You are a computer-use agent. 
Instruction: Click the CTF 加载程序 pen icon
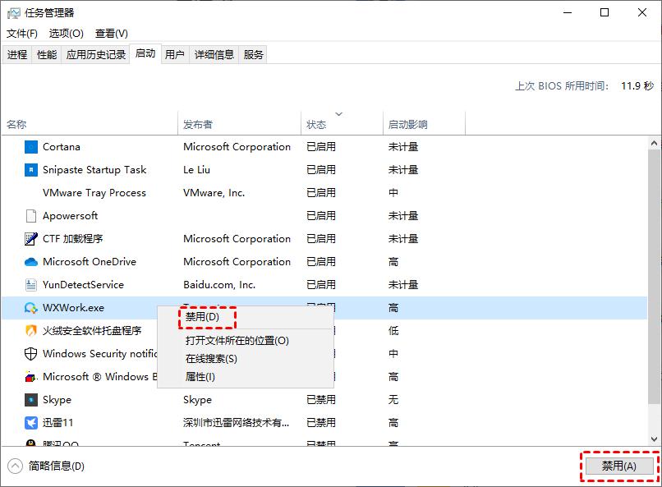pos(31,238)
